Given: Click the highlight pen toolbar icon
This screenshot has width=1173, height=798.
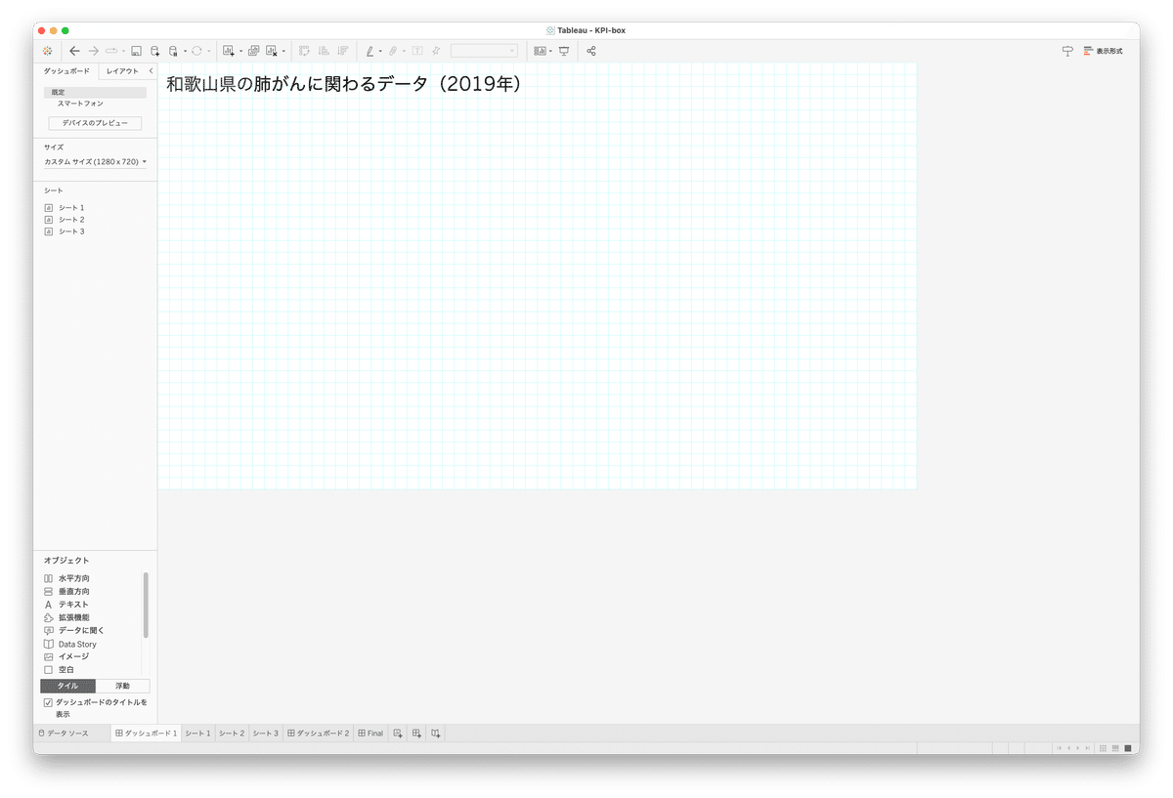Looking at the screenshot, I should point(369,51).
